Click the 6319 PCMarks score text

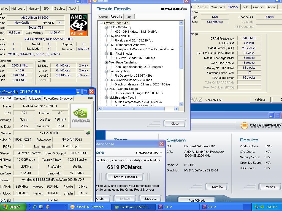124,167
